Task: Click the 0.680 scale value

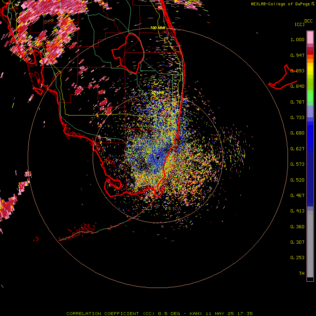Action: [297, 133]
